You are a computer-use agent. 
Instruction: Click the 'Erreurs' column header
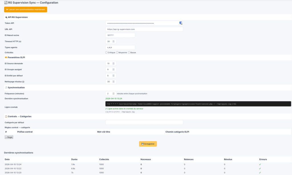click(x=263, y=159)
